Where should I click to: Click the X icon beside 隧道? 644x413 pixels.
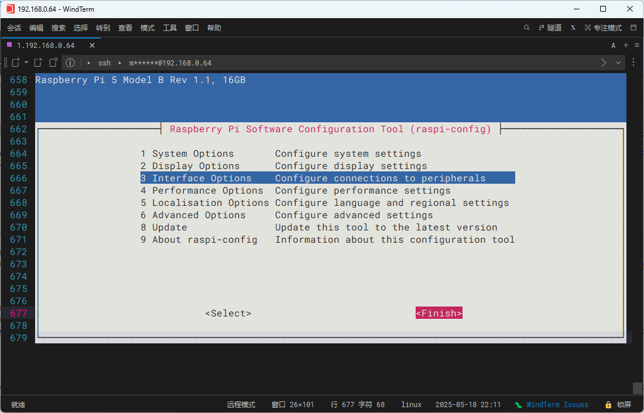(573, 27)
